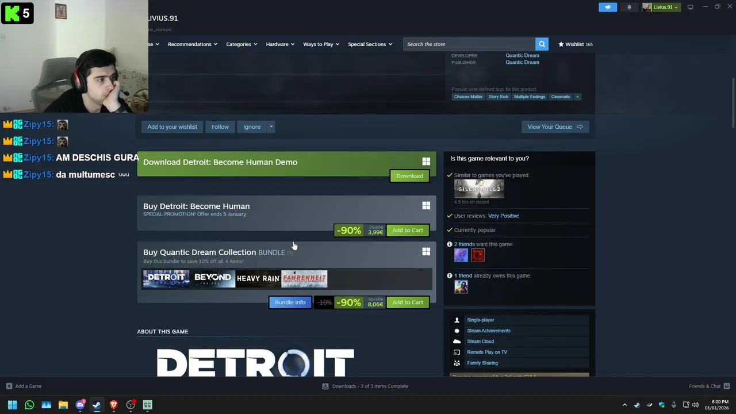Open the arrow dropdown next to Ignore

[x=271, y=126]
